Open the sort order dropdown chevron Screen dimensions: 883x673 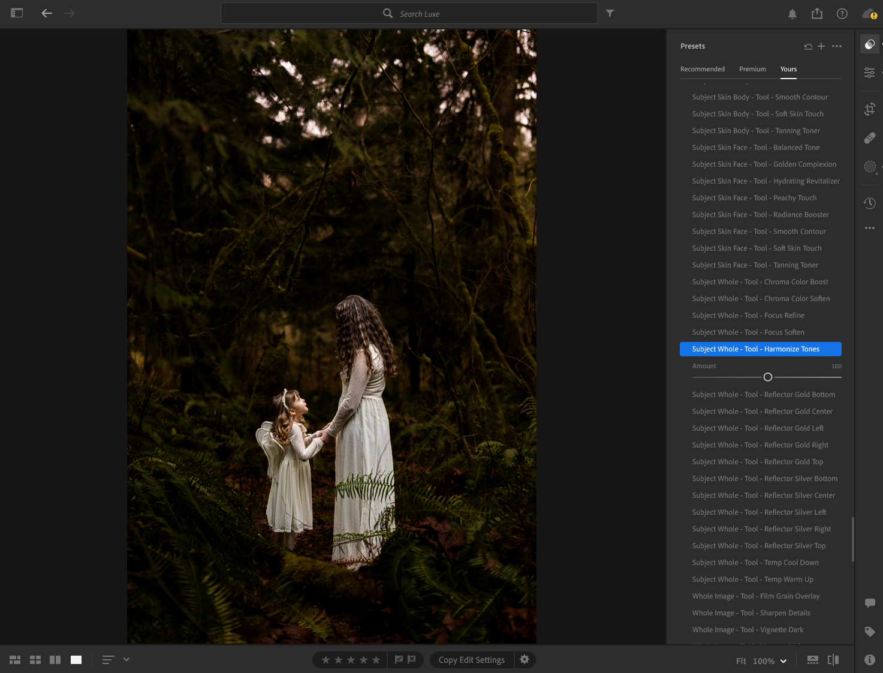tap(126, 660)
